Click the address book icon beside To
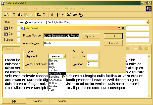The image size is (153, 105). [6, 28]
